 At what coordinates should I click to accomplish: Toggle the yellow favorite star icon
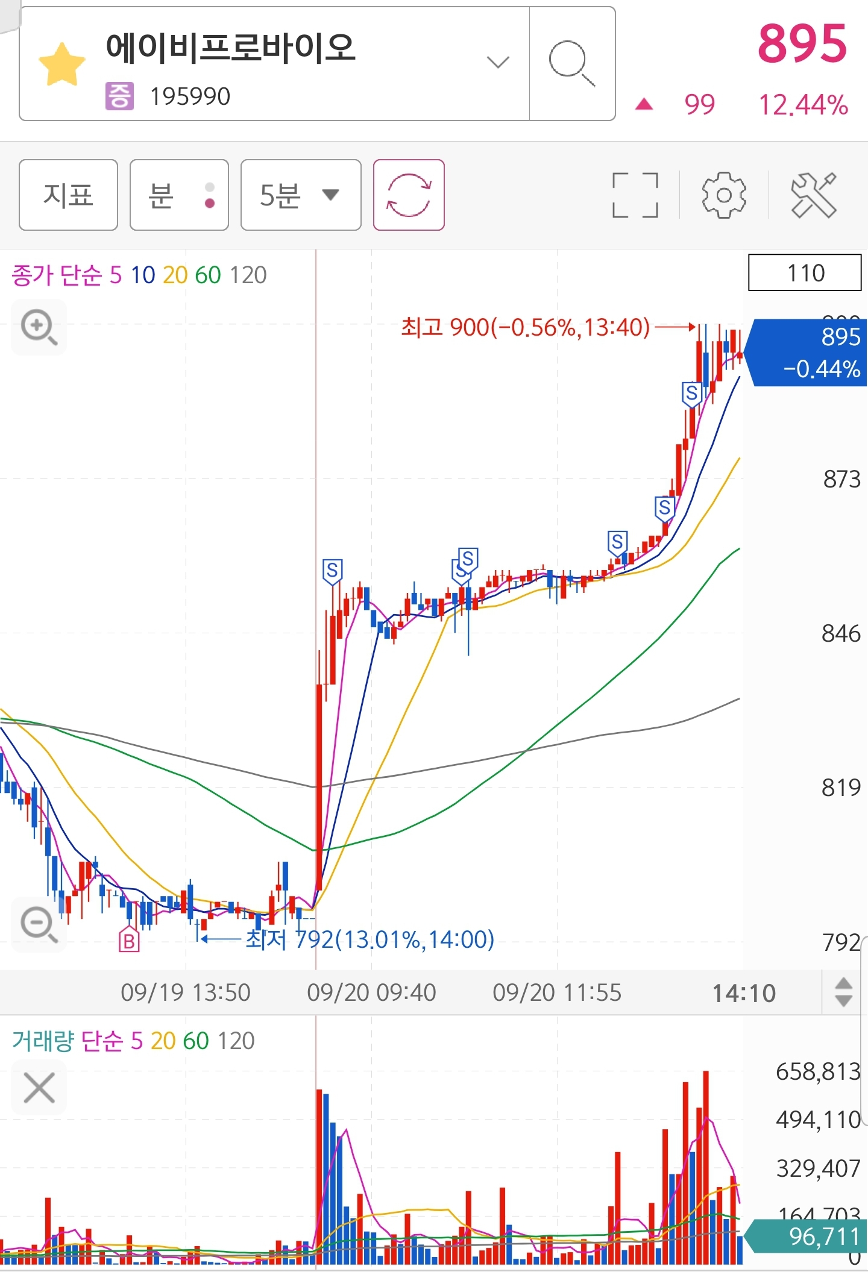(61, 64)
